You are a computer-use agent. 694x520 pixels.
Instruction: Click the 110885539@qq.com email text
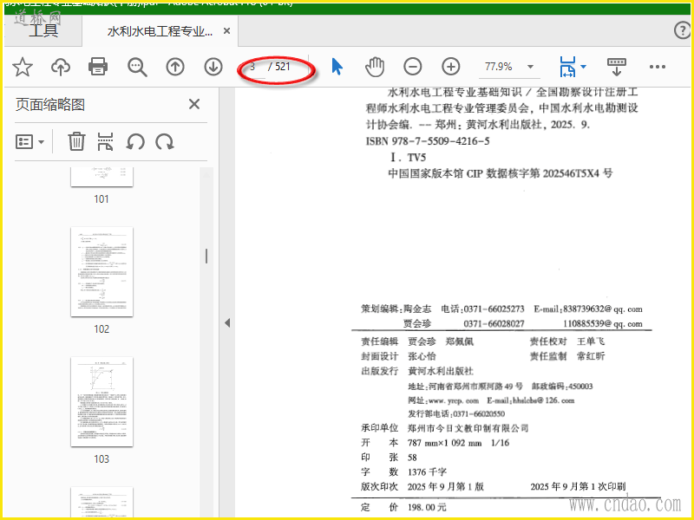pyautogui.click(x=602, y=323)
